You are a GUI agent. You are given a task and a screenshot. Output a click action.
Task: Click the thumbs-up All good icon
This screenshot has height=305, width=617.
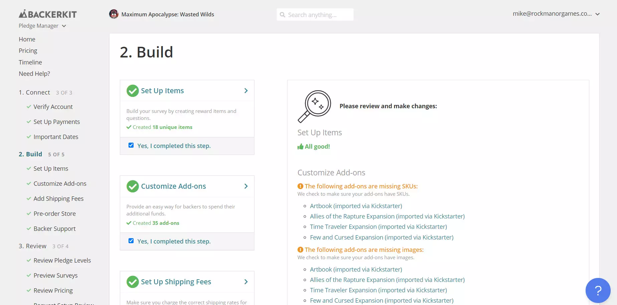point(300,146)
